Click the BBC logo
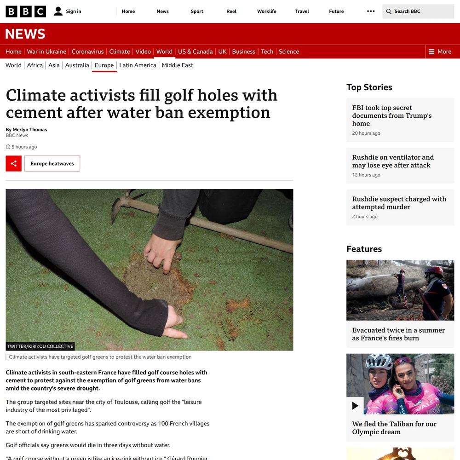This screenshot has height=460, width=460. pyautogui.click(x=26, y=11)
